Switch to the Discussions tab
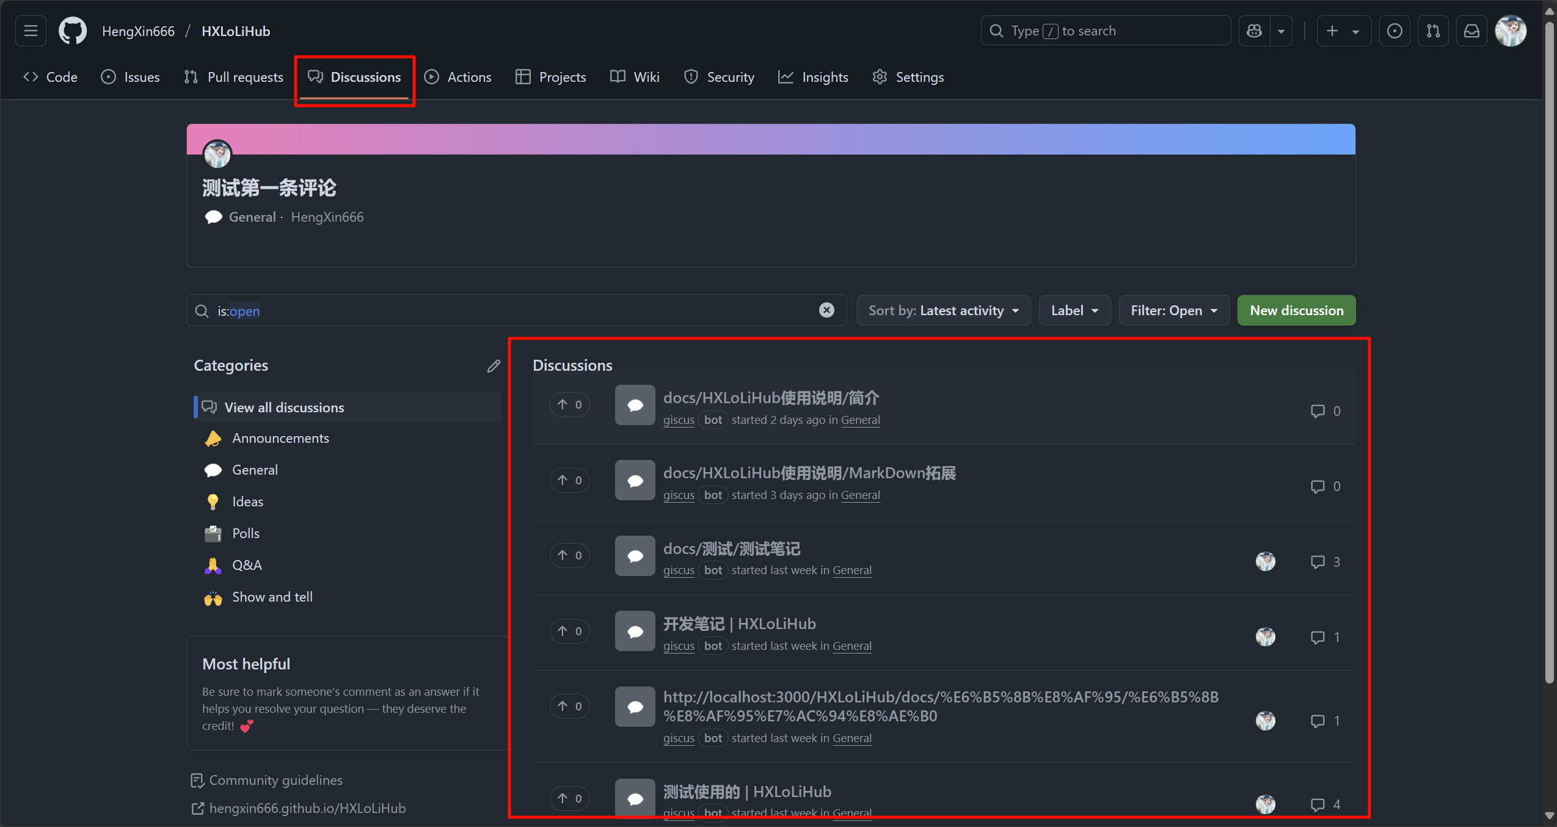 (354, 77)
